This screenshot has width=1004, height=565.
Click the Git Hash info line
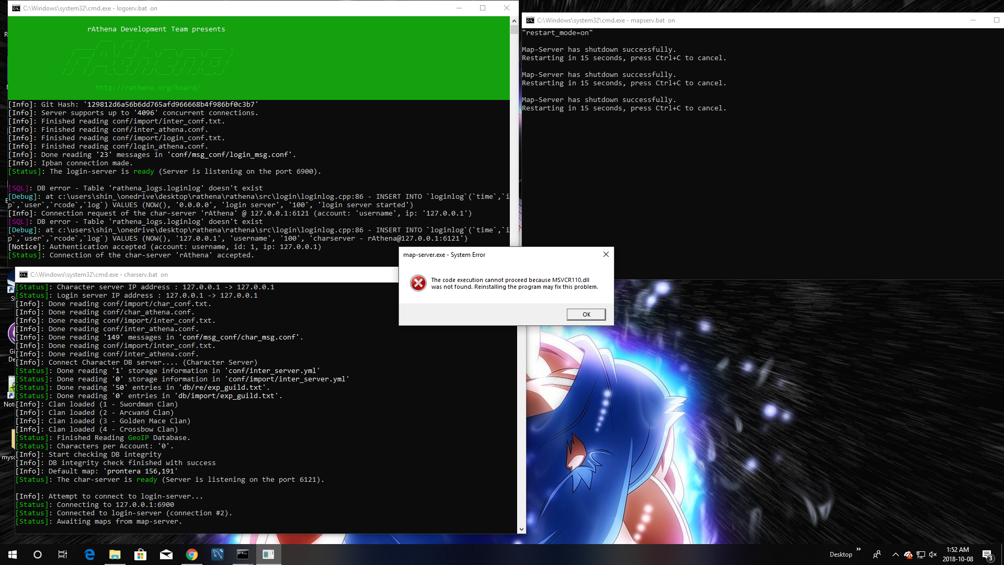point(133,105)
